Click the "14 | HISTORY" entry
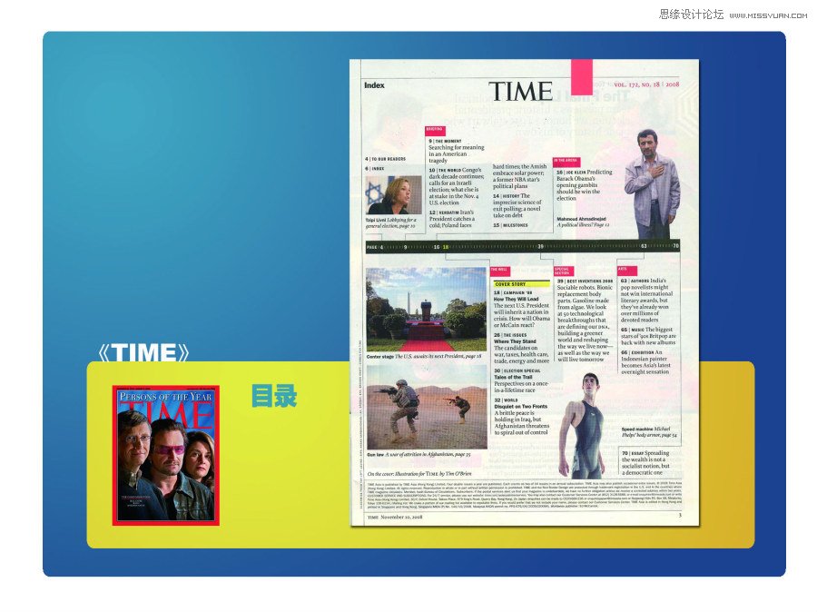 coord(507,196)
